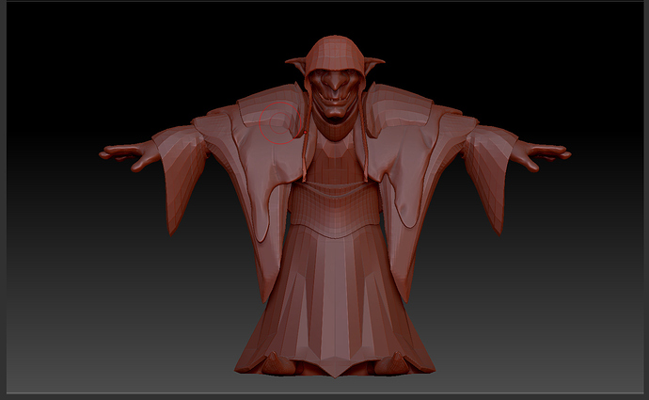Click the foot peeking out at bottom right

pos(392,363)
